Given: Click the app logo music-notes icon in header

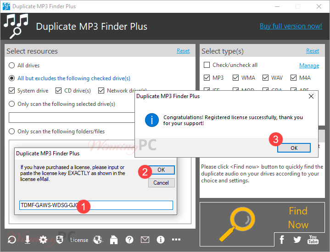Looking at the screenshot, I should [16, 26].
